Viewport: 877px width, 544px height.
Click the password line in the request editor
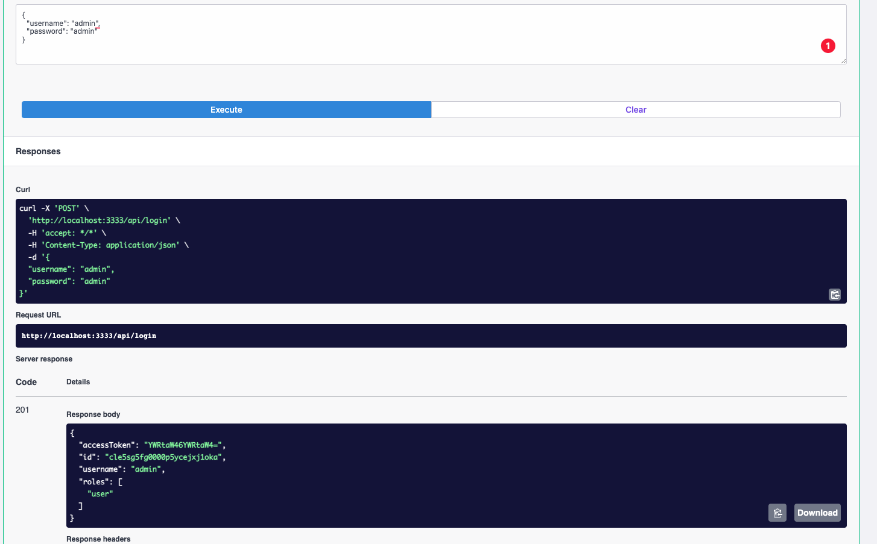(60, 31)
